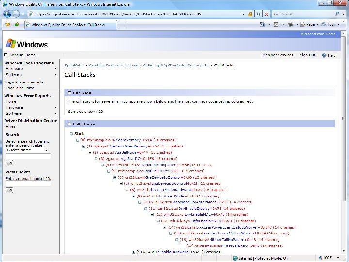Image resolution: width=349 pixels, height=262 pixels.
Task: Select frame (4) VIDEOPRT.SYS stack entry
Action: pos(159,165)
